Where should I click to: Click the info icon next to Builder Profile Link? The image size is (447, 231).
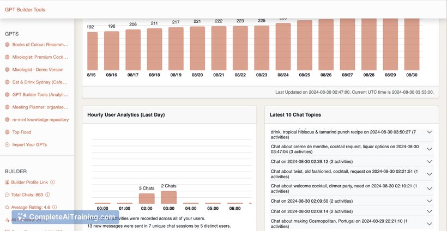52,183
